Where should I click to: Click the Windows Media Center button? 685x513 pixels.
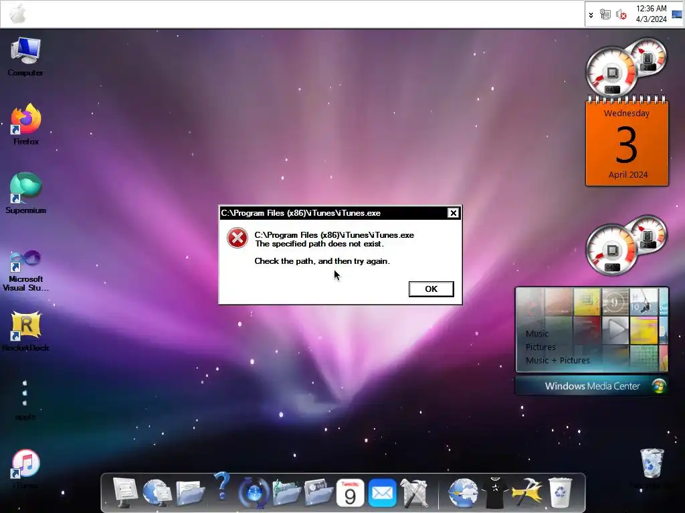[592, 386]
